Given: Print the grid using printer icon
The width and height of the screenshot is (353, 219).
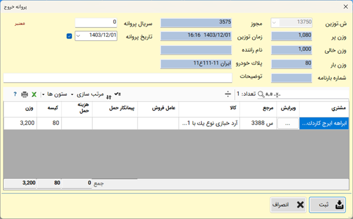Looking at the screenshot, I should click(x=24, y=94).
